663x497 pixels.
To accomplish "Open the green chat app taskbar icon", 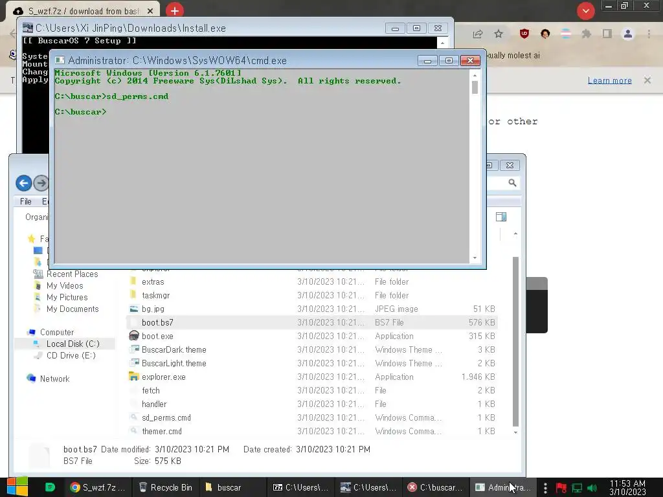I will (x=50, y=487).
